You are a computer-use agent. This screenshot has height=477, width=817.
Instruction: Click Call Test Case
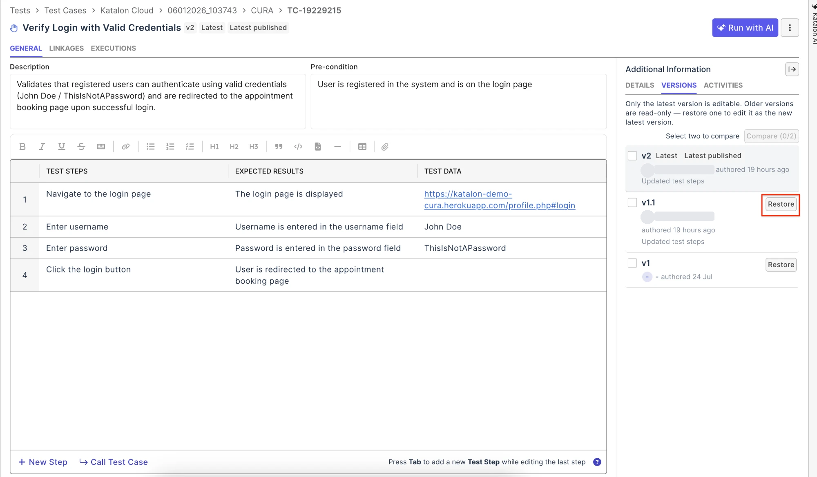[x=114, y=462]
